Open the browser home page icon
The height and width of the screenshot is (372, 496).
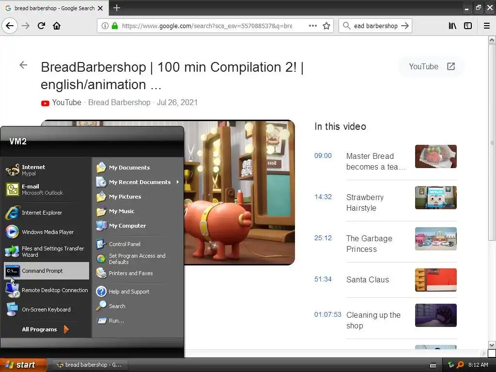[57, 26]
